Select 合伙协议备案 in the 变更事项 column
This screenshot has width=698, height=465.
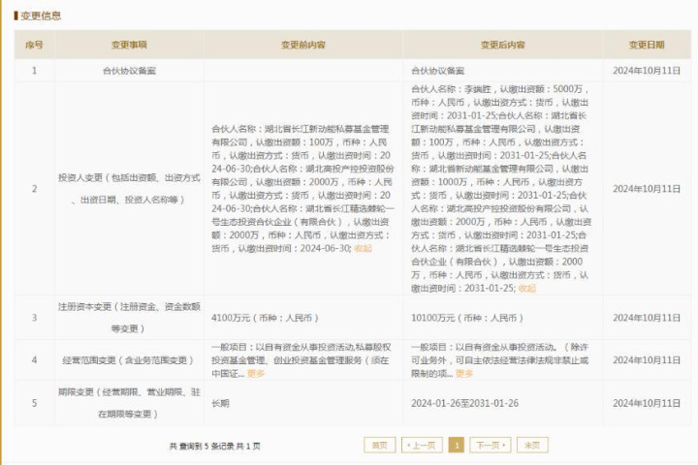129,71
